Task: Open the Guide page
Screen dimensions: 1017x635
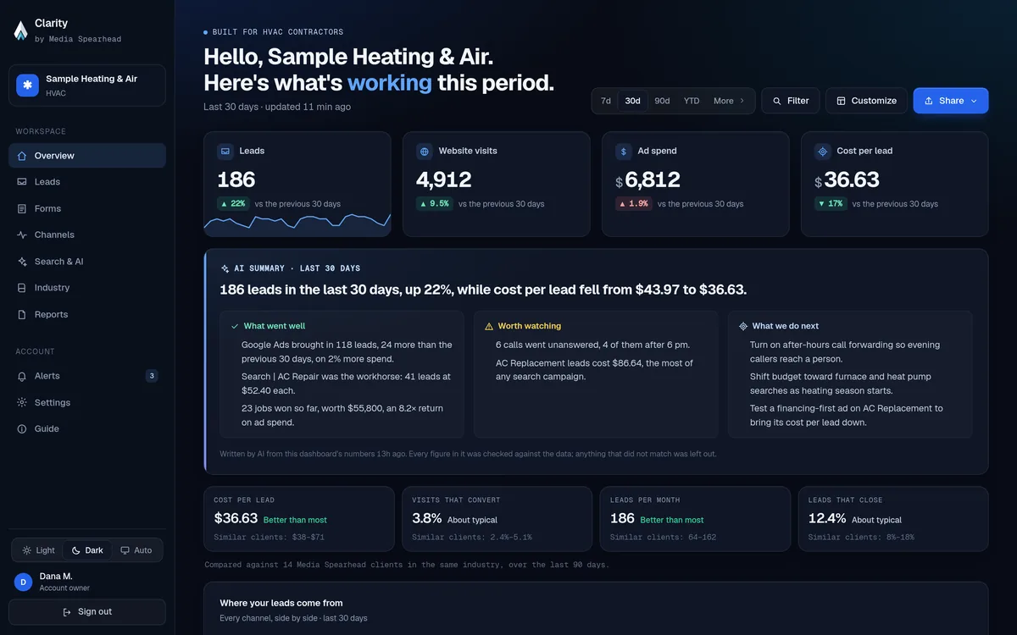Action: pos(87,429)
